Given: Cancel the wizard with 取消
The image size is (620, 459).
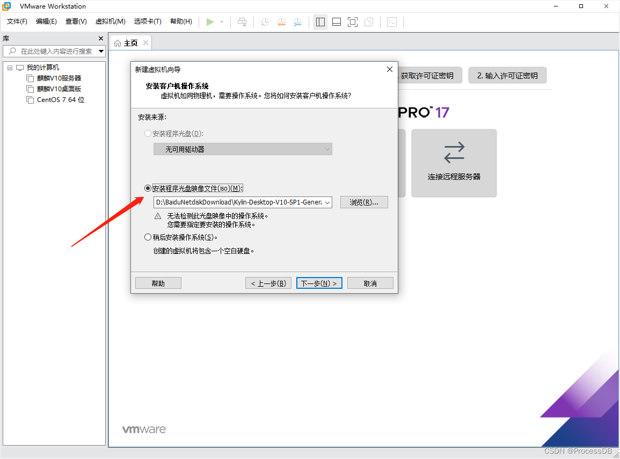Looking at the screenshot, I should (370, 283).
